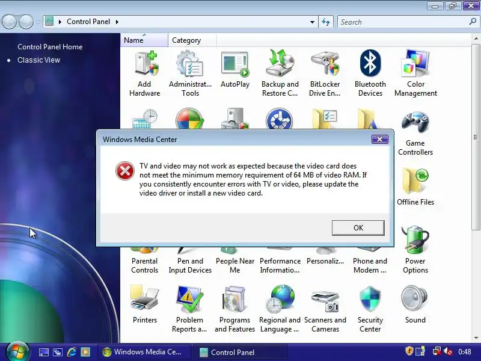Open Pen and Input Devices item
The width and height of the screenshot is (481, 361).
[x=190, y=265]
